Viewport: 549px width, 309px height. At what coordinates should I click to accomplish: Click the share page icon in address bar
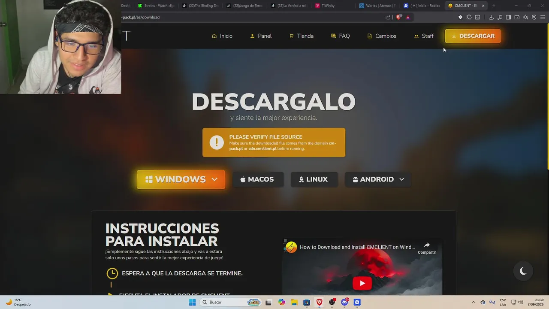[x=388, y=17]
